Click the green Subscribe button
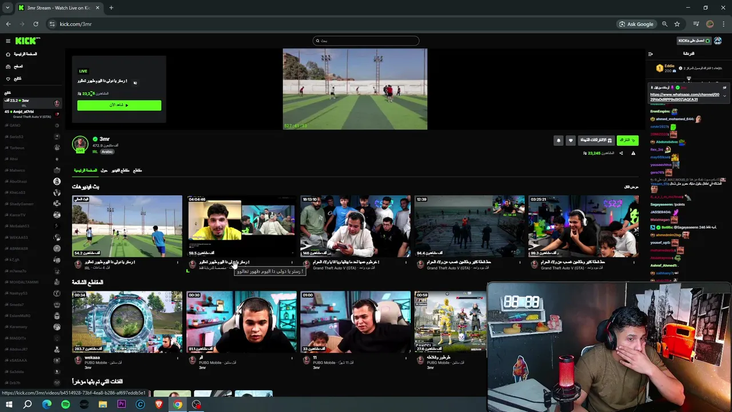Screen dimensions: 732x412 coord(627,140)
